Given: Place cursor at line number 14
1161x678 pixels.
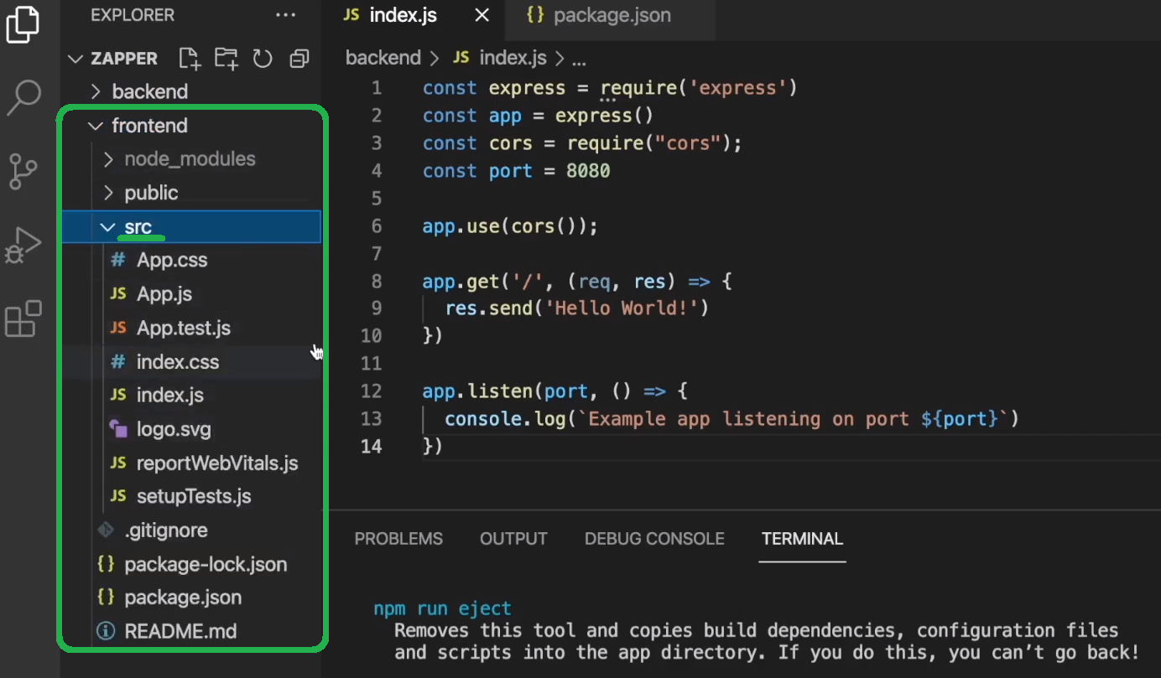Looking at the screenshot, I should [371, 446].
